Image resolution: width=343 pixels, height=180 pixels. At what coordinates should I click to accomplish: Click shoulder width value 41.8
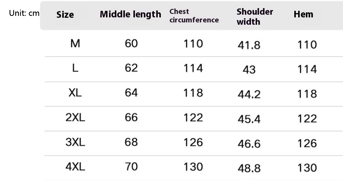click(x=249, y=45)
